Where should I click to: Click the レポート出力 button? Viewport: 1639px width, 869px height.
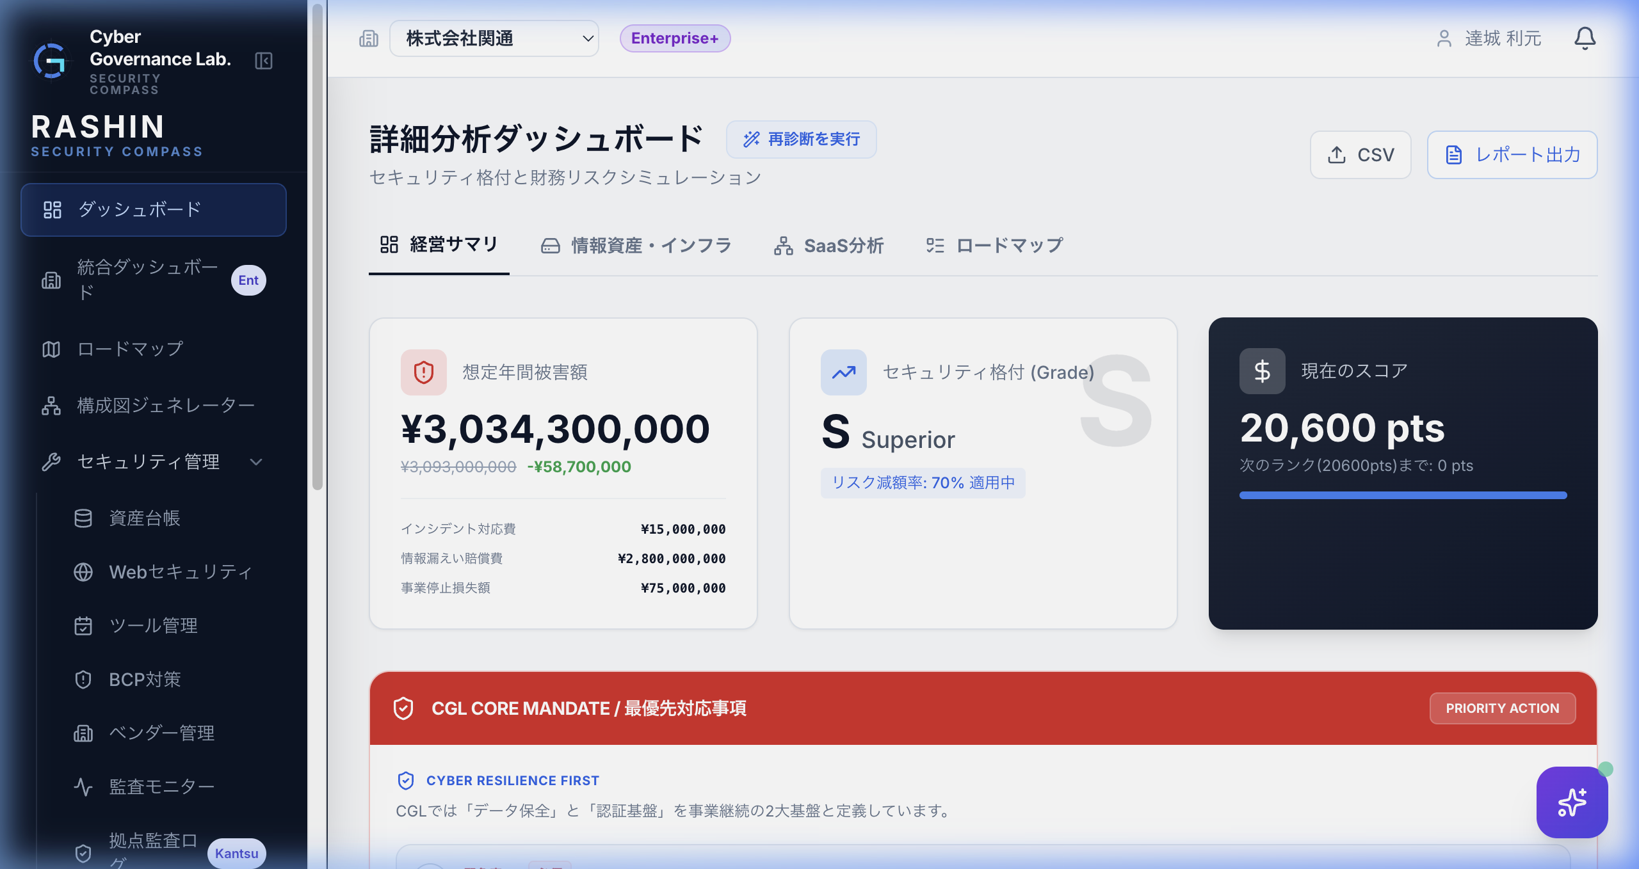[x=1512, y=155]
